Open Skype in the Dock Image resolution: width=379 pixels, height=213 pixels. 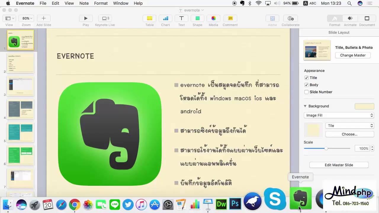[x=275, y=199]
